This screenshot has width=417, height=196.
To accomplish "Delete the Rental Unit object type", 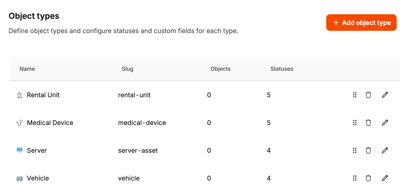I will (368, 95).
